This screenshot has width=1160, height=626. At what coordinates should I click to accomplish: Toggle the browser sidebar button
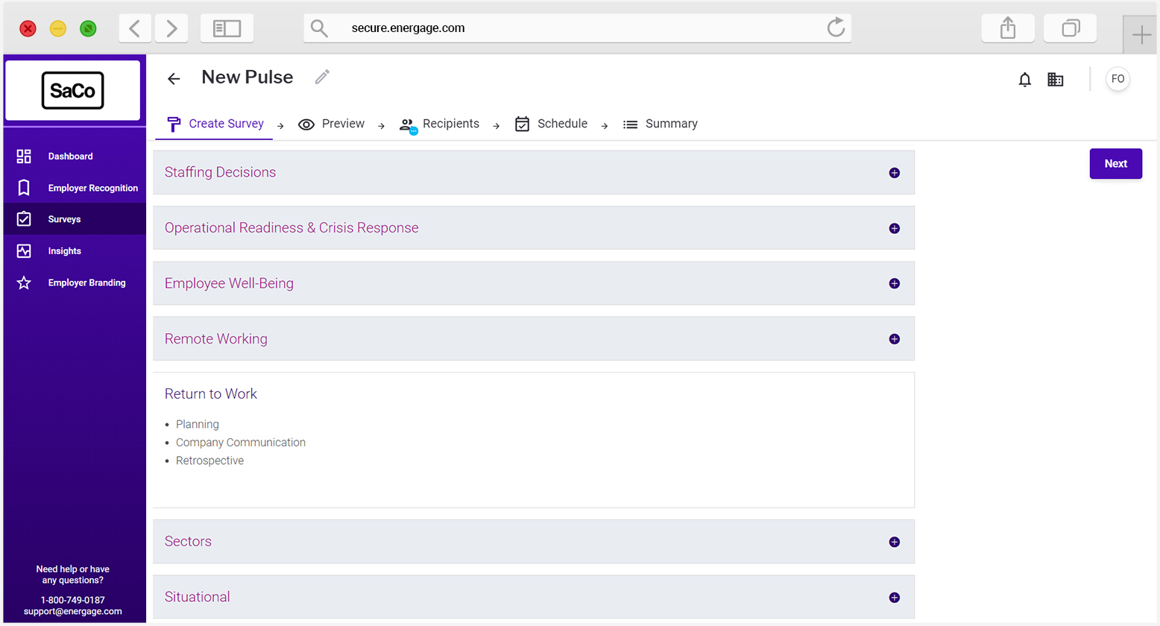click(x=227, y=28)
